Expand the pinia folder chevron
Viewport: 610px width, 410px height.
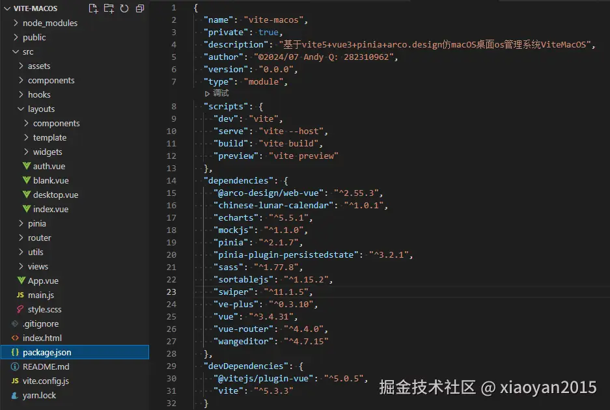click(x=21, y=223)
